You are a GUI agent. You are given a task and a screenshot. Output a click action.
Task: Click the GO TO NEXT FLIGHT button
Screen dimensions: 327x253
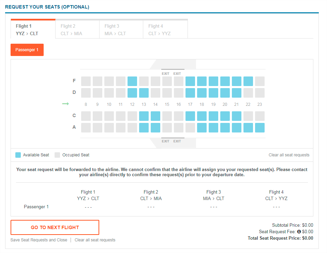[x=55, y=227]
